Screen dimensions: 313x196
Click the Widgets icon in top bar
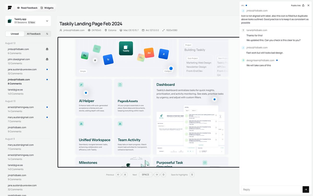click(x=42, y=8)
